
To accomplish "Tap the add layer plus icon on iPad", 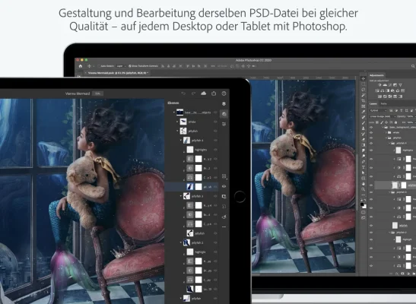I will pyautogui.click(x=224, y=176).
